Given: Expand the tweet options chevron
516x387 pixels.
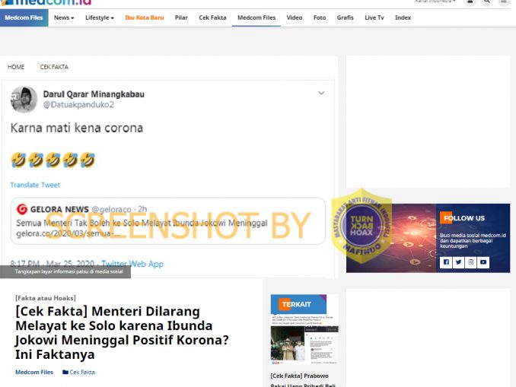Looking at the screenshot, I should click(x=321, y=93).
